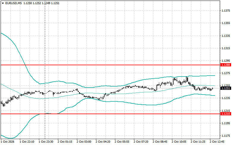The width and height of the screenshot is (232, 145).
Task: Click the 1.1175 price scale value
Action: pyautogui.click(x=226, y=136)
